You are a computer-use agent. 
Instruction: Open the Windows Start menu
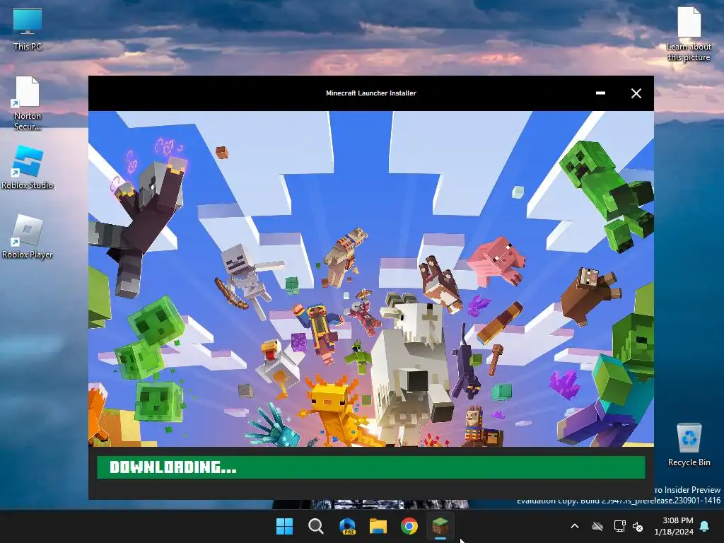tap(284, 526)
